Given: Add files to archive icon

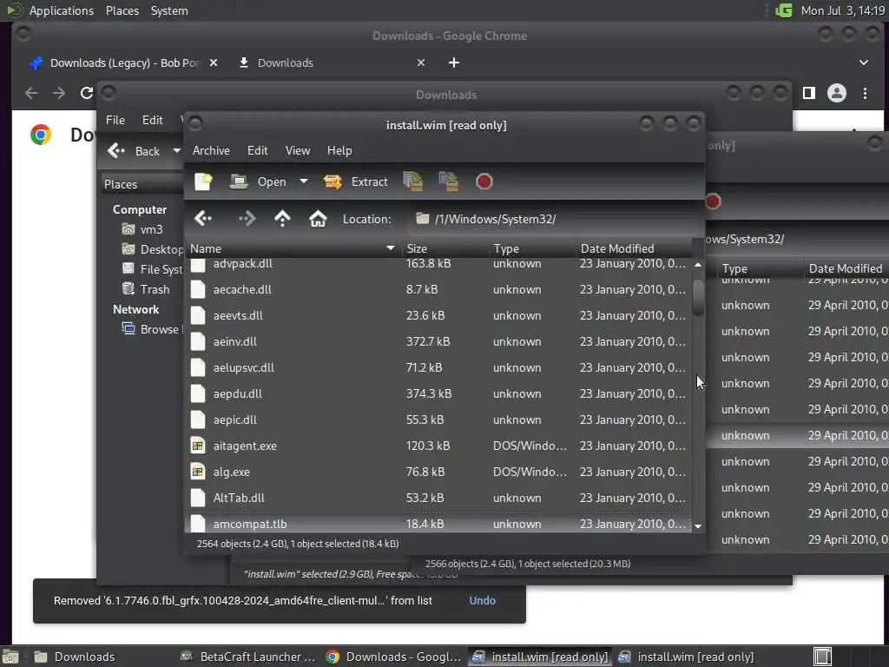Looking at the screenshot, I should click(413, 182).
